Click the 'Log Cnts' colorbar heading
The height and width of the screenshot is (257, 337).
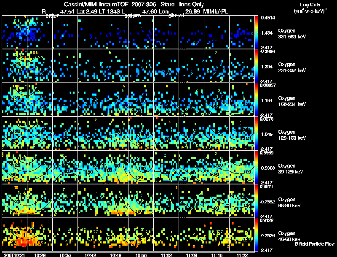pos(310,5)
